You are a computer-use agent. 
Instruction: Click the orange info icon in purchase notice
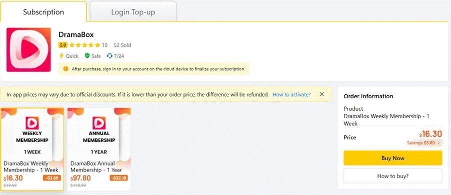point(66,69)
